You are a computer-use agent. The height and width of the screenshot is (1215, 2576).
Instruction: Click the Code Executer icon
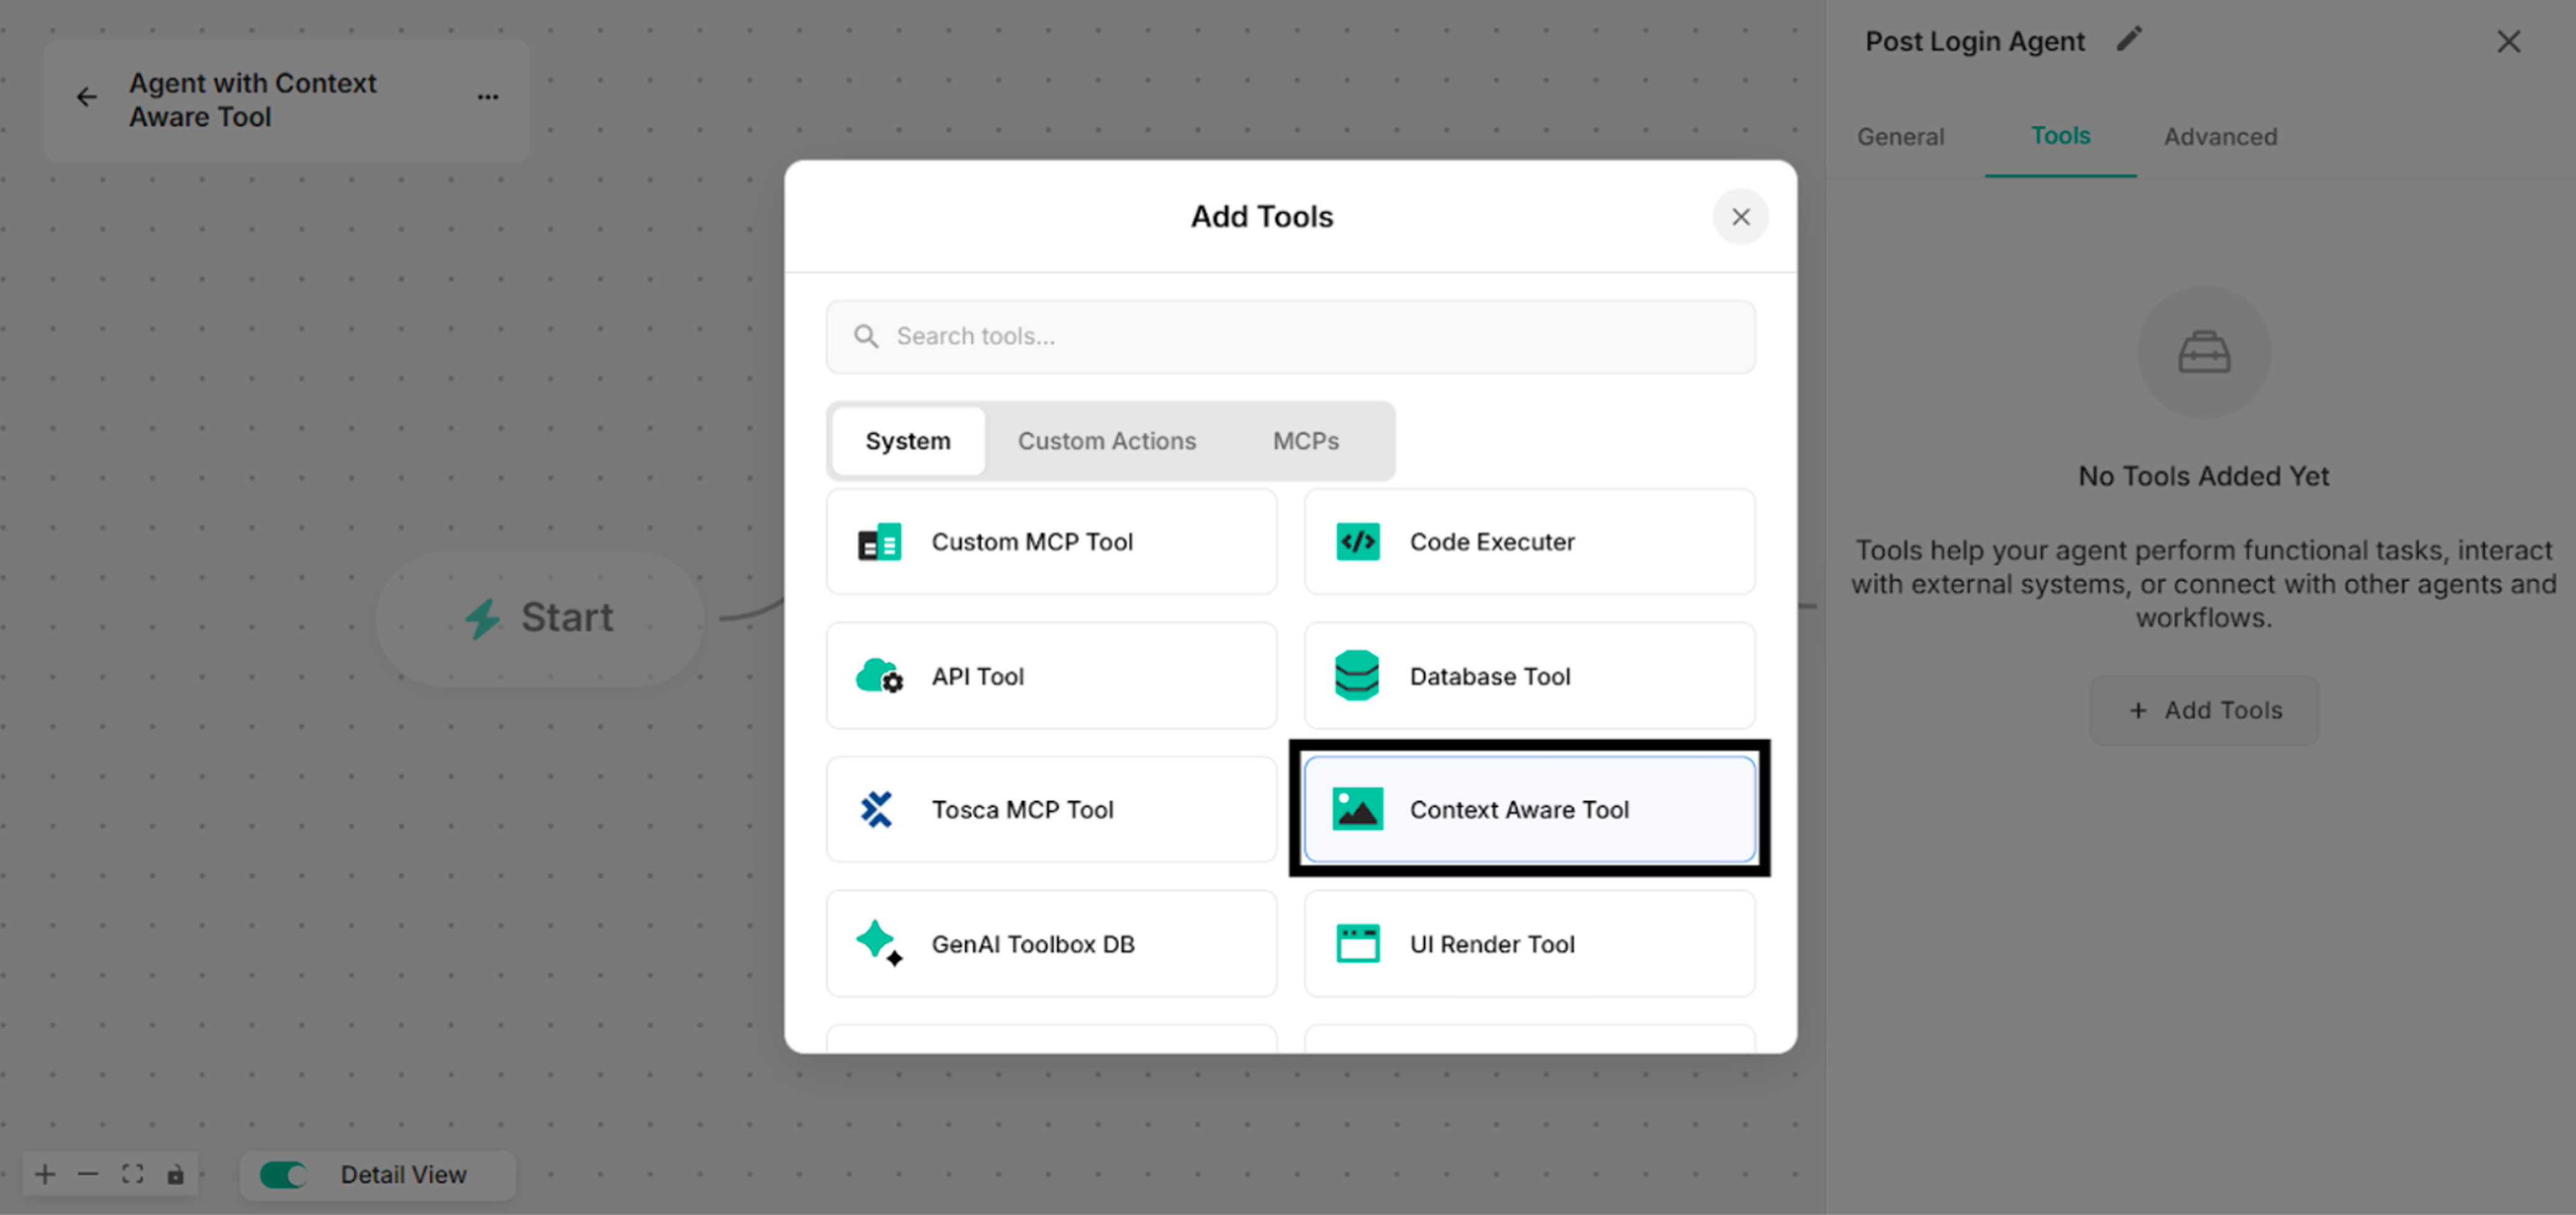1357,543
